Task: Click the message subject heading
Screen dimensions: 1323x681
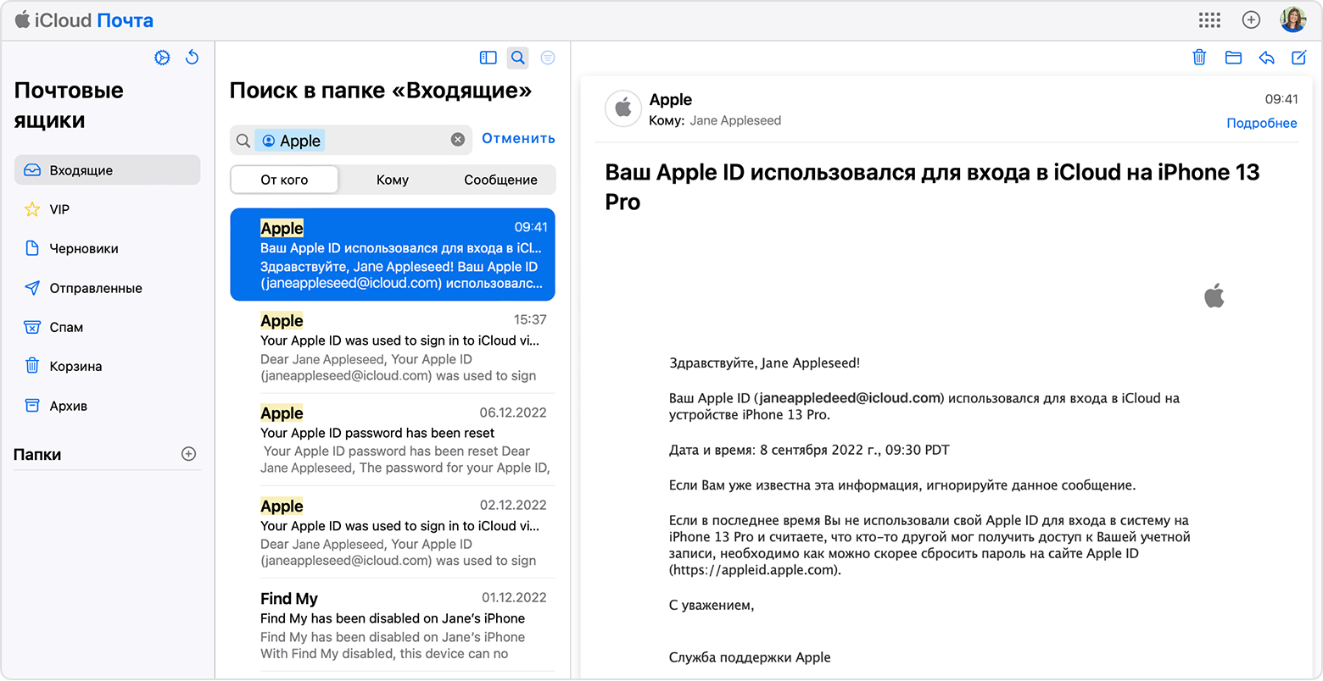Action: click(x=932, y=187)
